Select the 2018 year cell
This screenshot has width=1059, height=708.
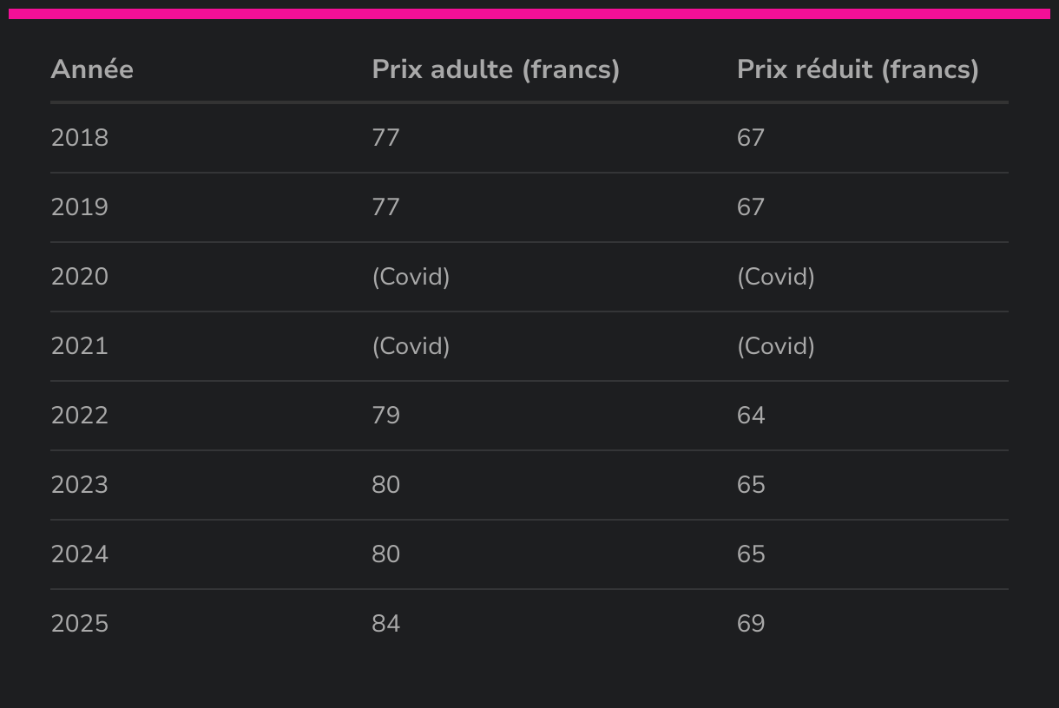[x=80, y=138]
